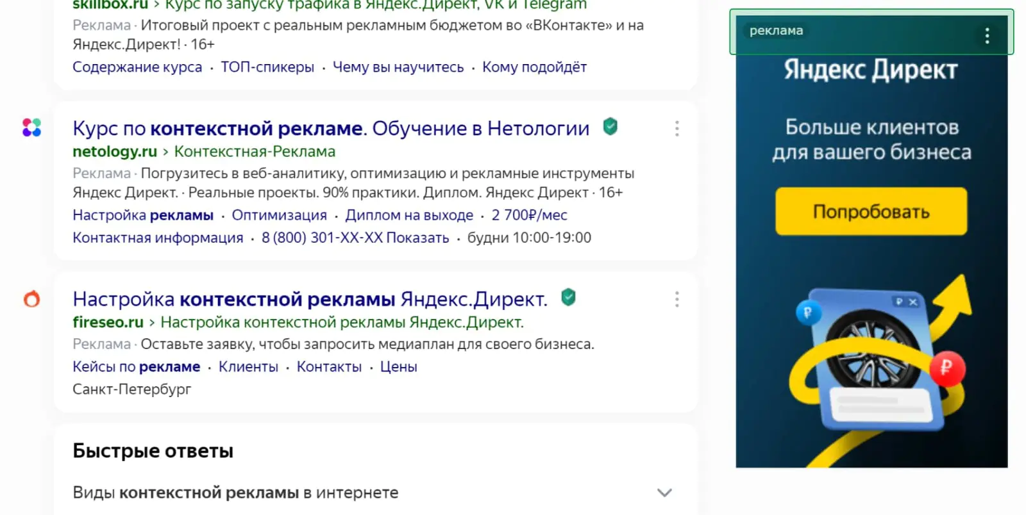
Task: Open 'Контакты' sitelink
Action: point(329,367)
